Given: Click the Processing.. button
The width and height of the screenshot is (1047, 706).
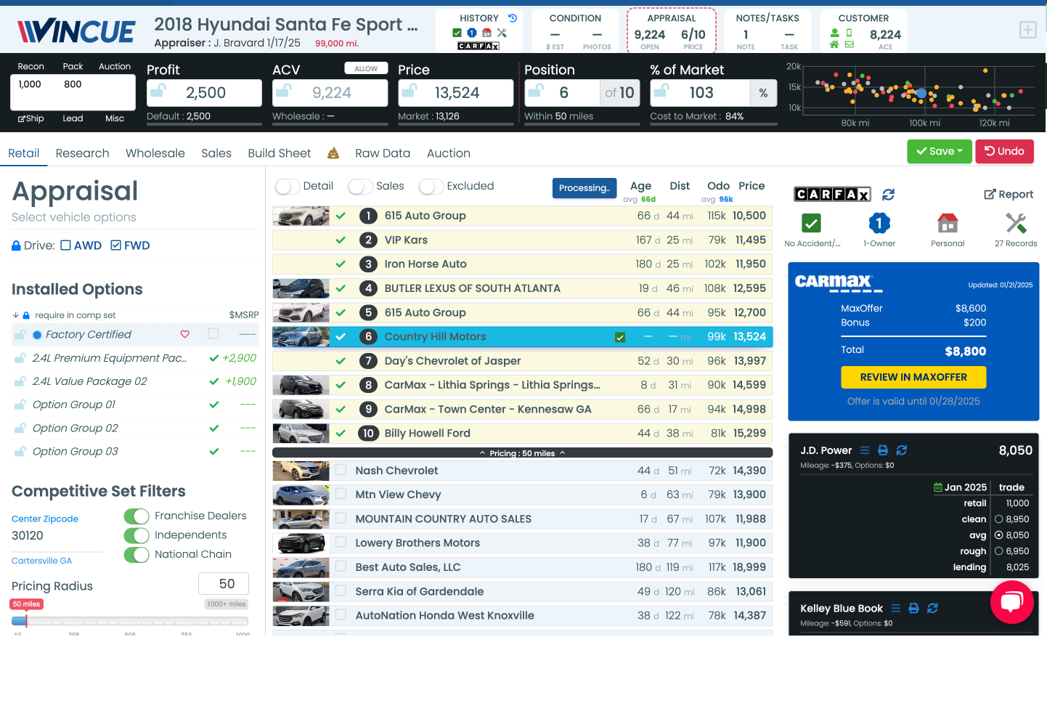Looking at the screenshot, I should point(584,188).
